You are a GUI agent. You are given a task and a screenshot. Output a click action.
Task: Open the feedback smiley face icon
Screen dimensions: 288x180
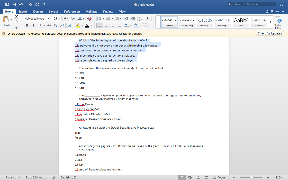281,4
